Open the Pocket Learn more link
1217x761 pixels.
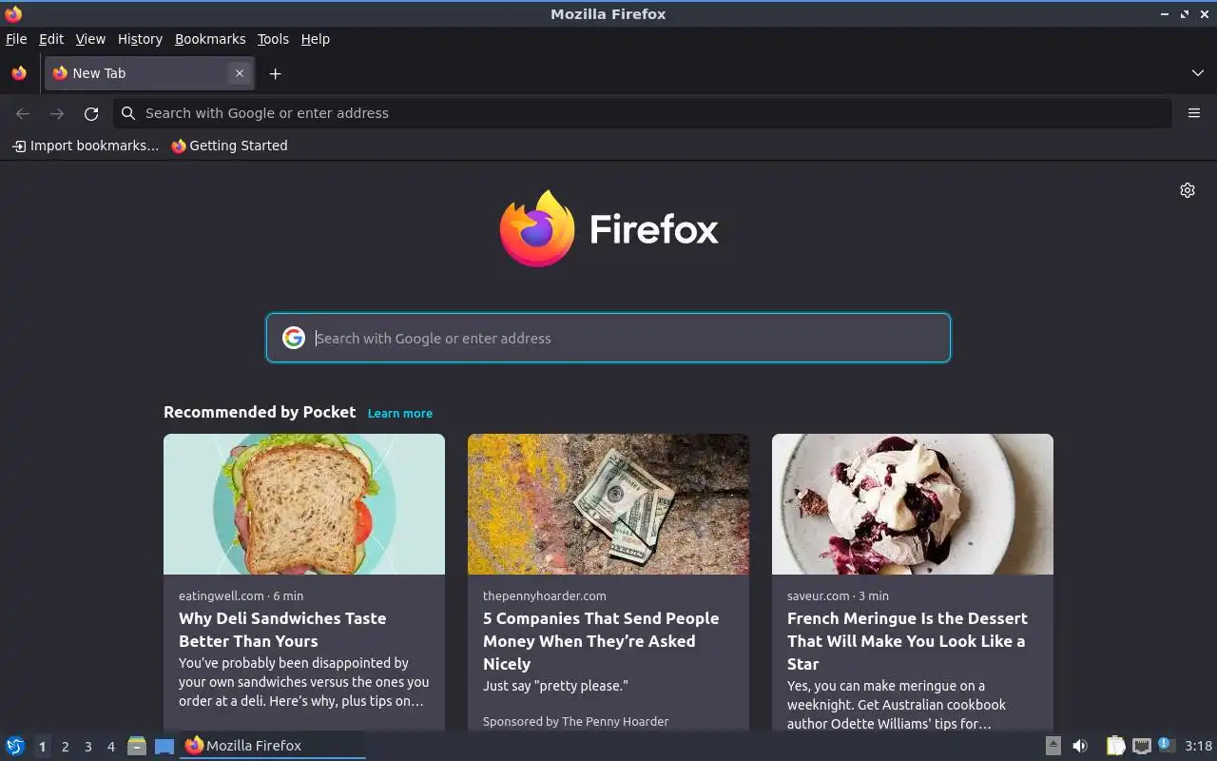[x=400, y=413]
